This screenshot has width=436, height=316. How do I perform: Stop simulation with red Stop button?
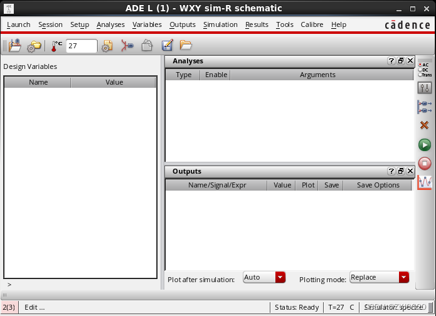click(425, 163)
